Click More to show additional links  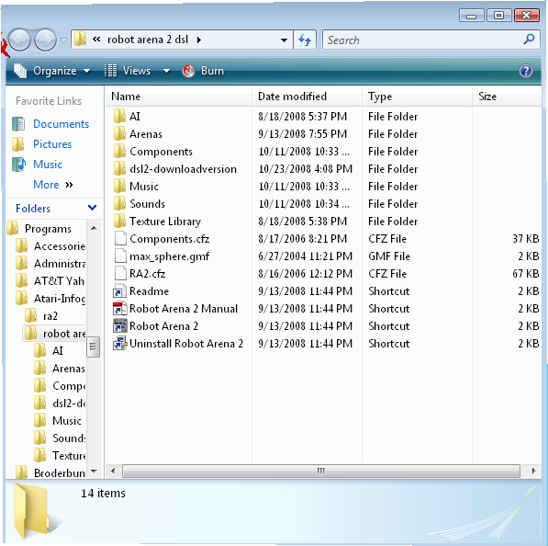(x=53, y=185)
